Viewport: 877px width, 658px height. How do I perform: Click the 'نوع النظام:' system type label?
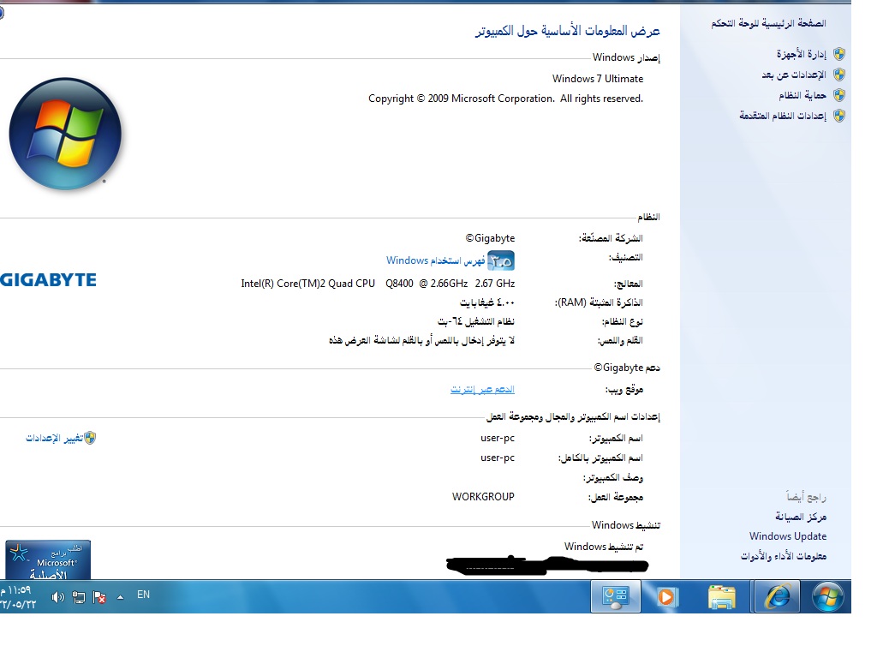pos(623,322)
